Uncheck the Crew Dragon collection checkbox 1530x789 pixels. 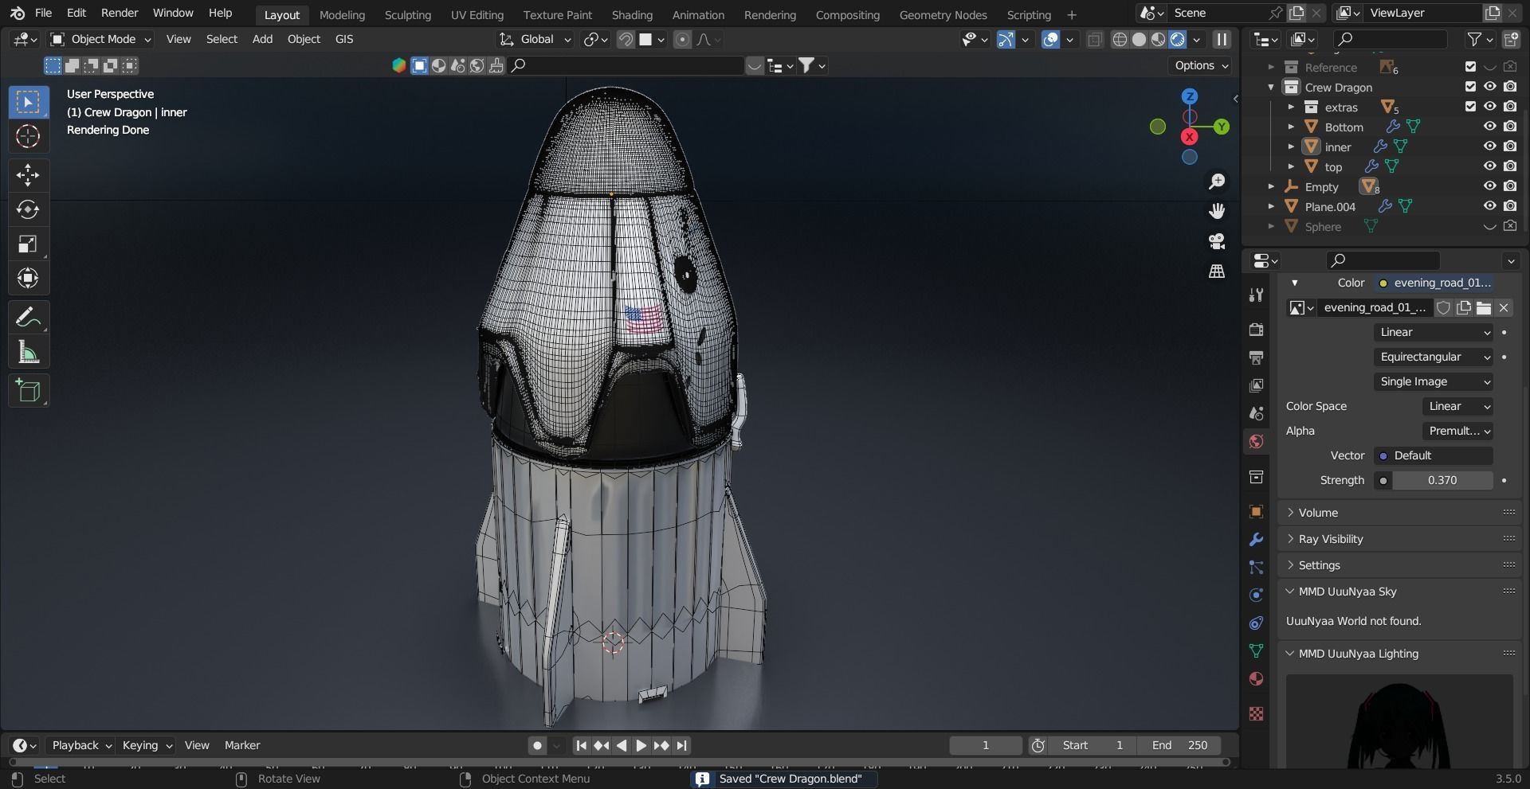(x=1470, y=87)
